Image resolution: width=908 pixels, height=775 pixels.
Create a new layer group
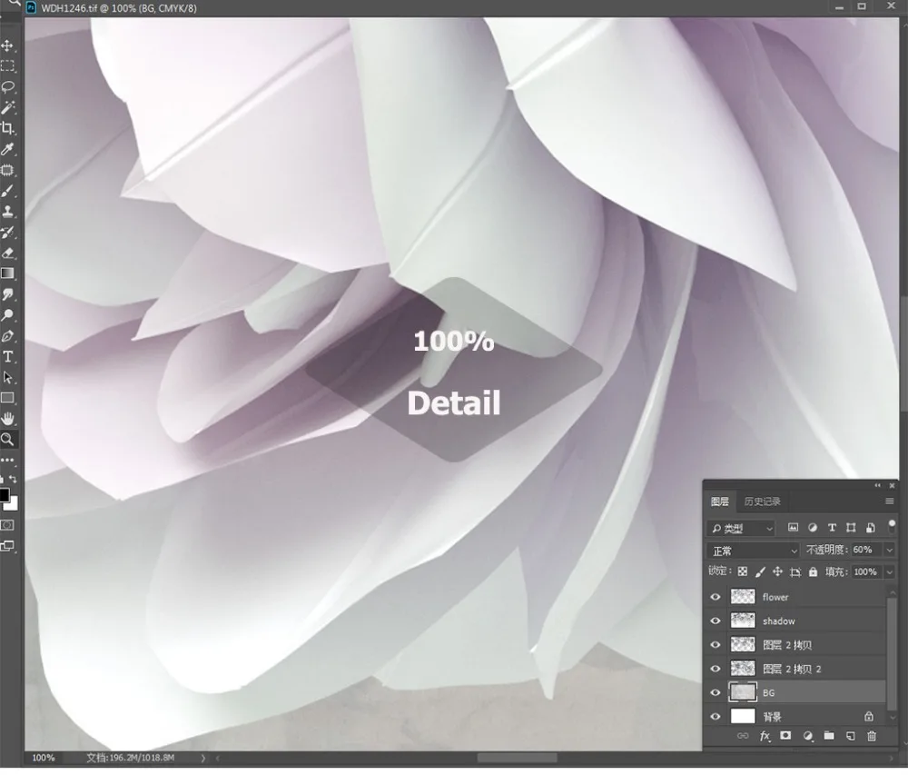point(829,736)
